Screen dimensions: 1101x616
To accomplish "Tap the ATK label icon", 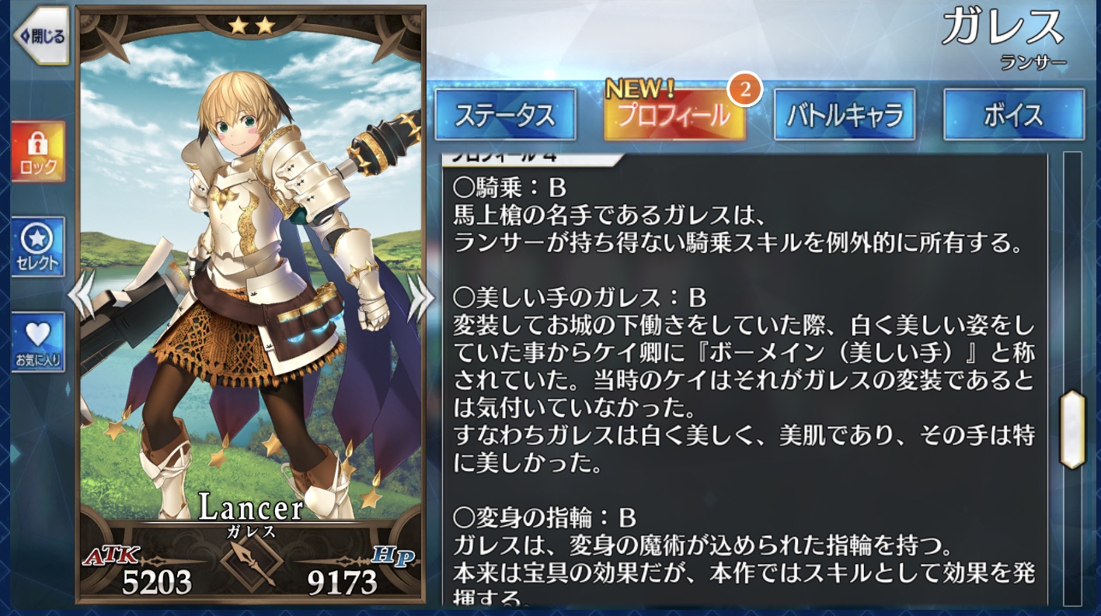I will tap(111, 555).
